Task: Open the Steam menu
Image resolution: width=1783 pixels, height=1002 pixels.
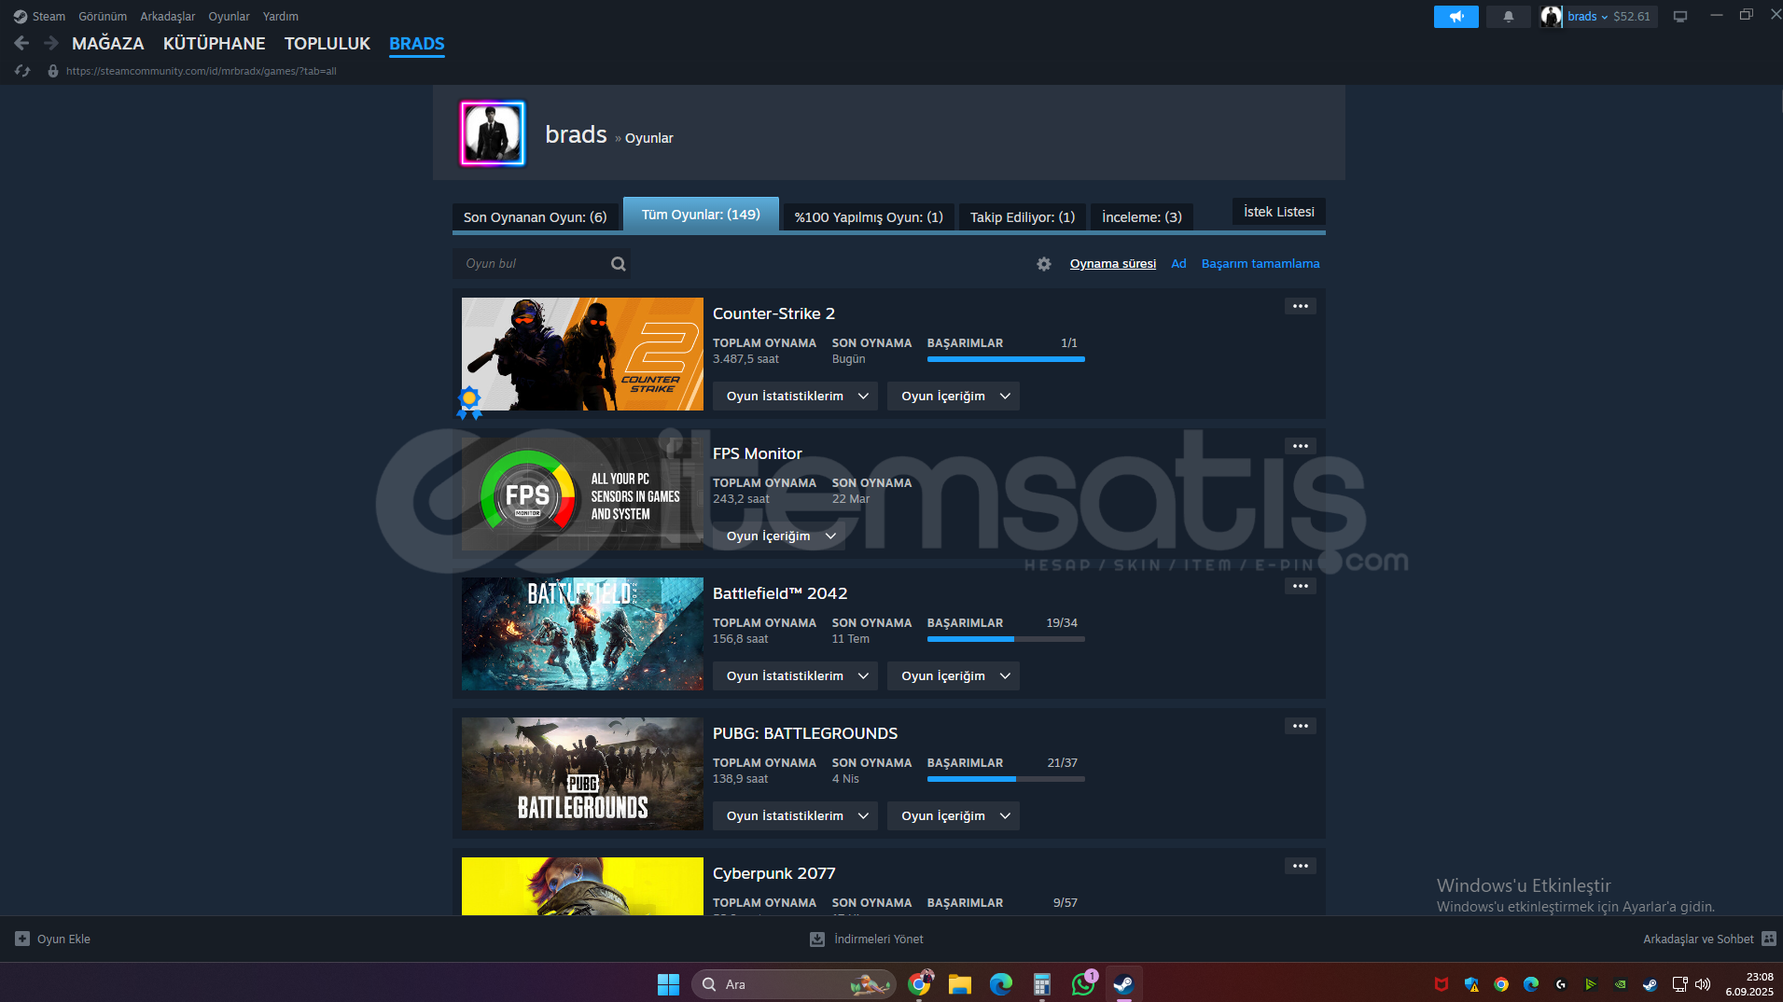Action: coord(49,16)
